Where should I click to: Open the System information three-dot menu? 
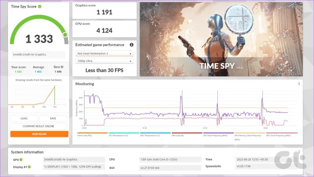pos(299,152)
